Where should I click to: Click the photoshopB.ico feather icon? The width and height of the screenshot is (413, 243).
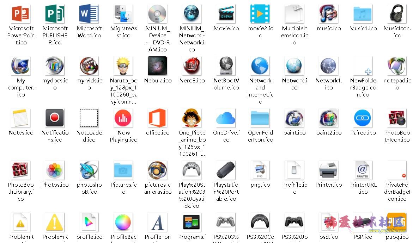tap(89, 170)
